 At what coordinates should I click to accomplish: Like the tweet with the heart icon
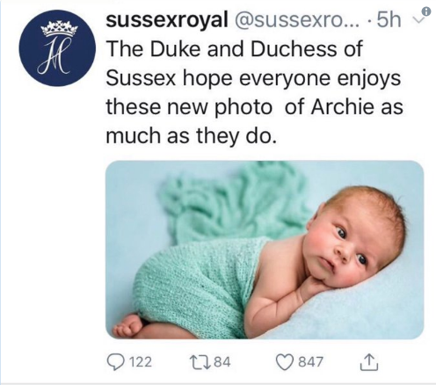point(286,362)
